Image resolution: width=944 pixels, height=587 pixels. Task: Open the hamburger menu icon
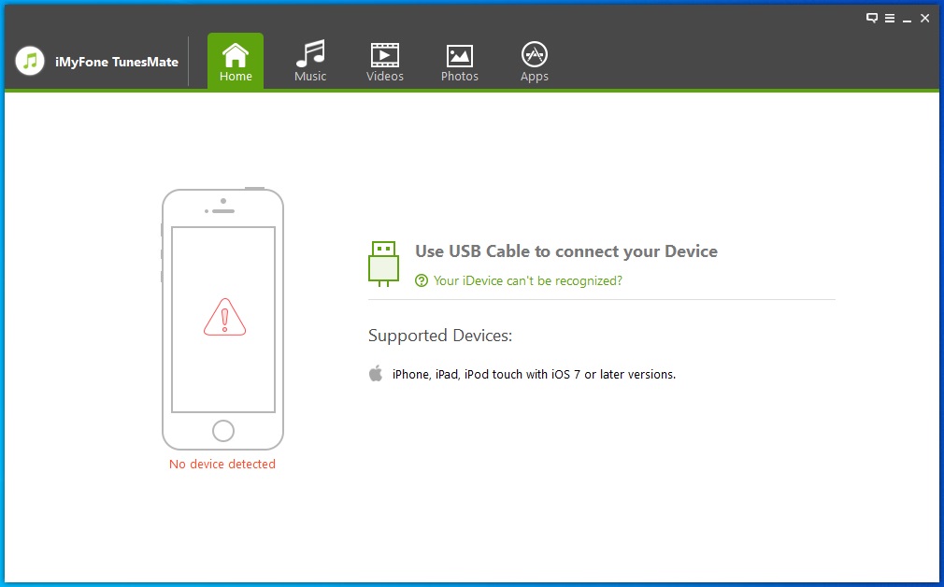pyautogui.click(x=889, y=18)
